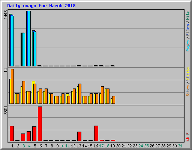Screen dimensions: 192x150
Task: Select the cyan pages bar for day 5
Action: click(x=35, y=49)
